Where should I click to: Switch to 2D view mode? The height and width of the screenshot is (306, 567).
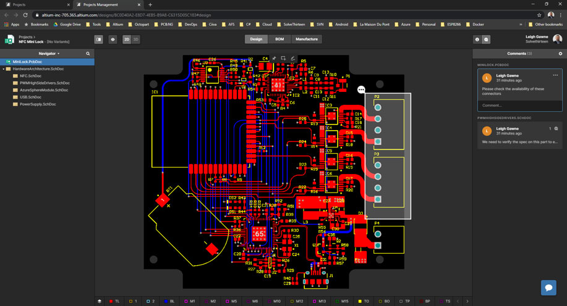pos(127,39)
